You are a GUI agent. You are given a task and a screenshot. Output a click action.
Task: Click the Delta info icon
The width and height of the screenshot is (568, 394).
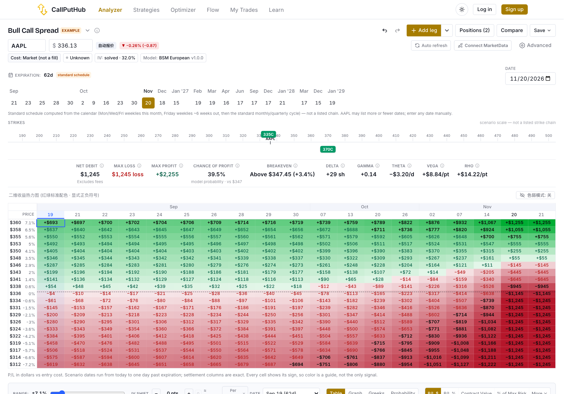click(x=343, y=166)
